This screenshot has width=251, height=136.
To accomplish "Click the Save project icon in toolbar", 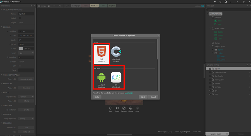I will pyautogui.click(x=49, y=6).
